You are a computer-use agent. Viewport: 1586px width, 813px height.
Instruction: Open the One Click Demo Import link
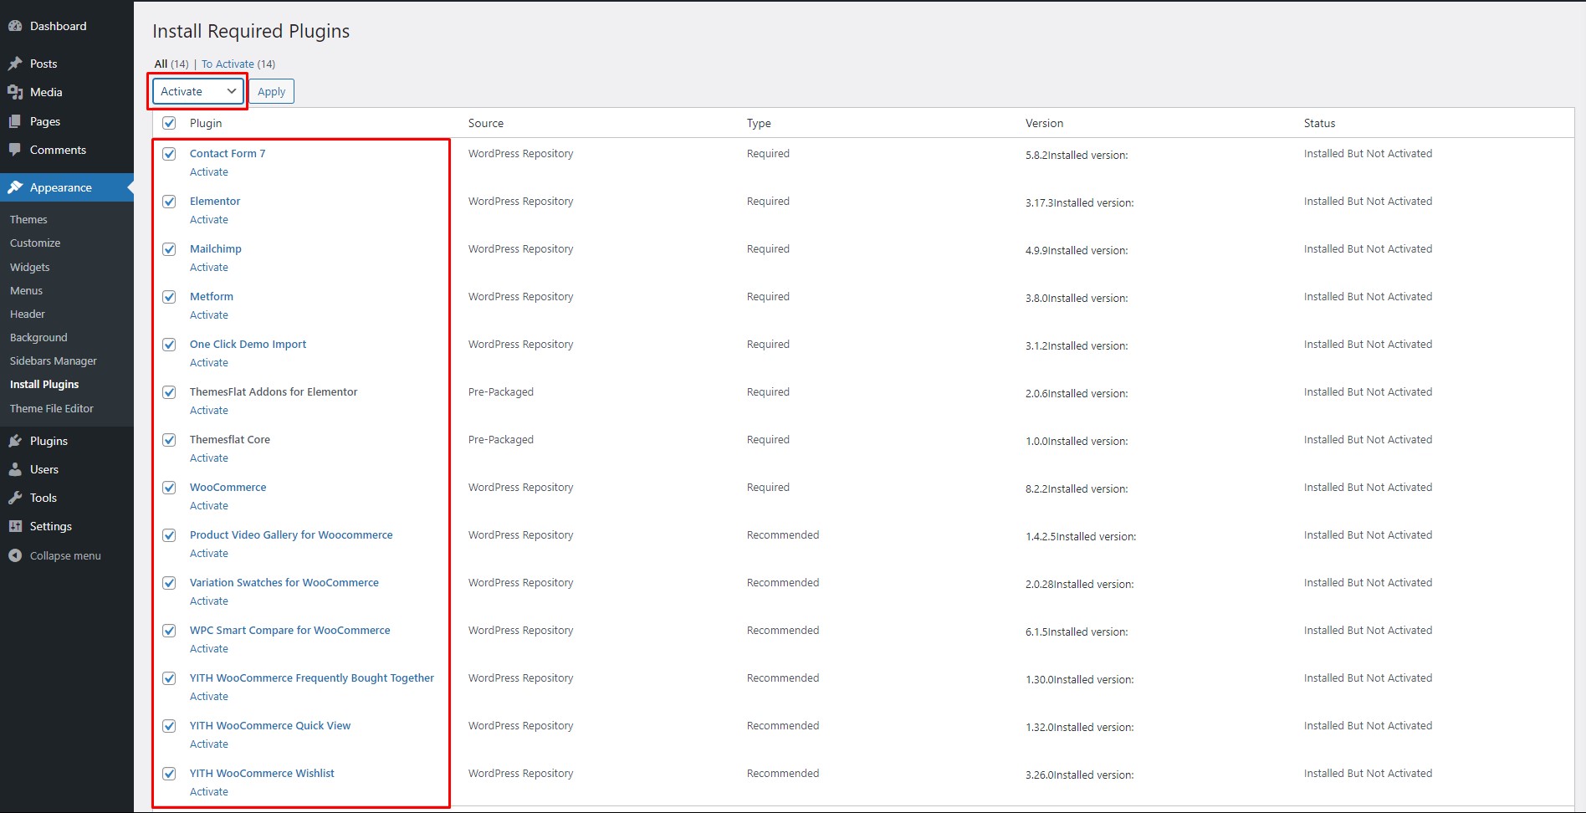248,344
